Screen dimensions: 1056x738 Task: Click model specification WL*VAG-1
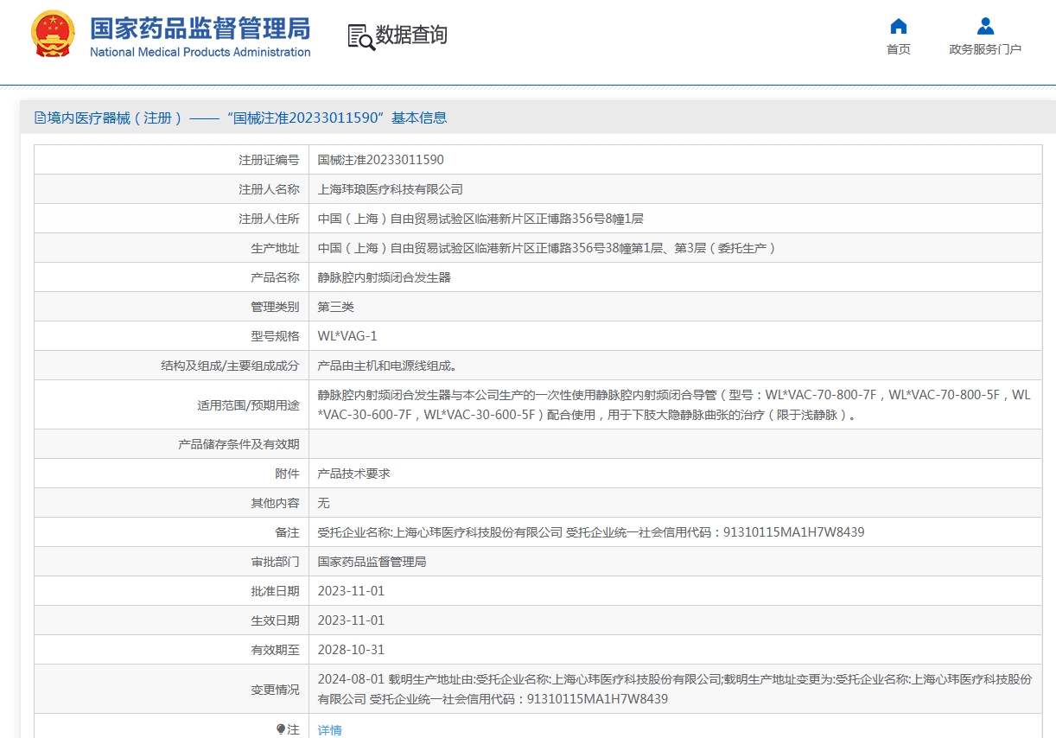[347, 336]
